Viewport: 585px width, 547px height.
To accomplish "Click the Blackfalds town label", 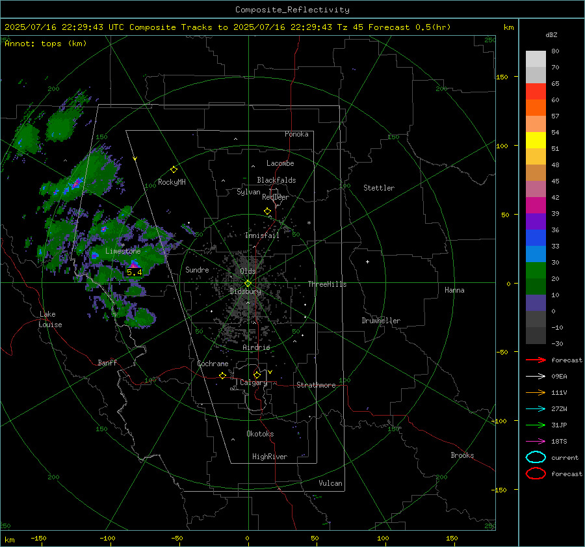I will [276, 180].
